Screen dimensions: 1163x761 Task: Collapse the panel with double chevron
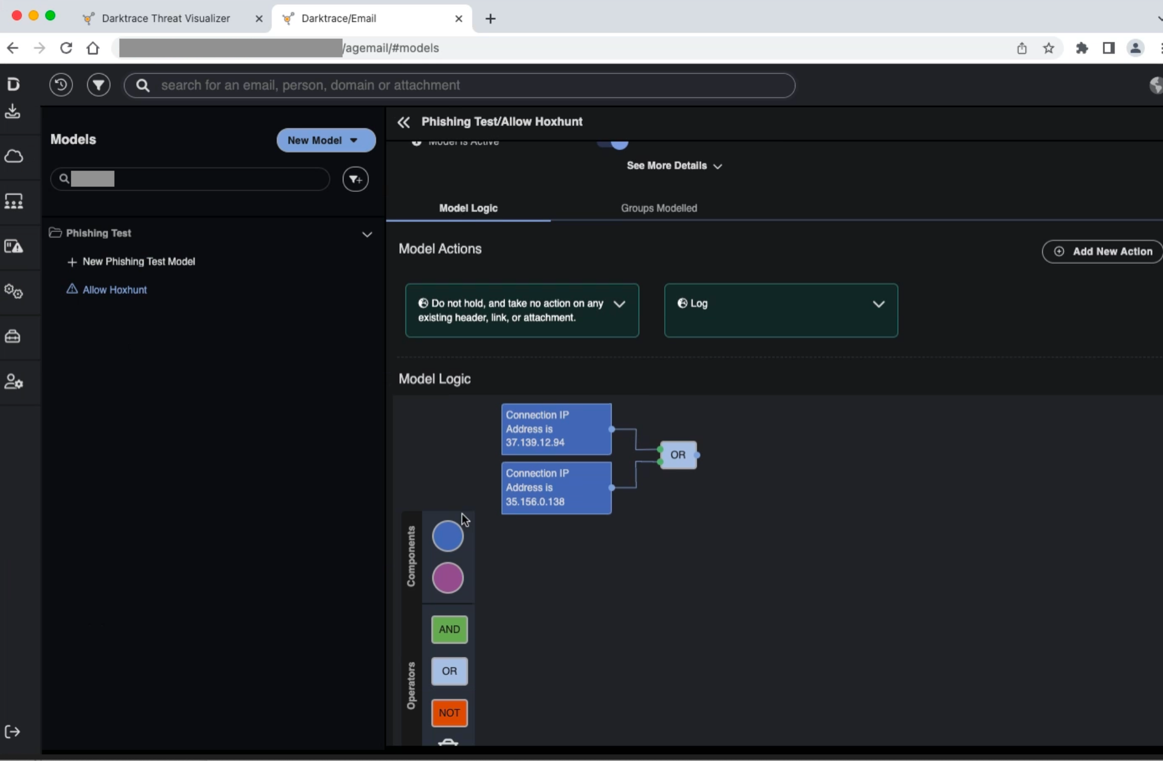pos(404,122)
